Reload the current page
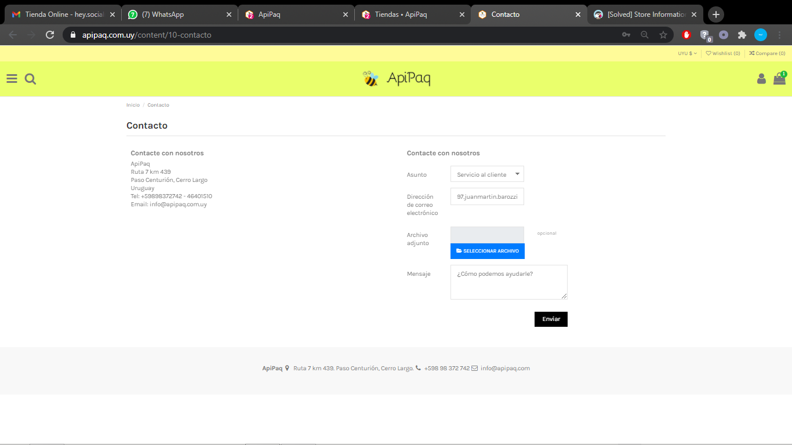 pos(50,35)
